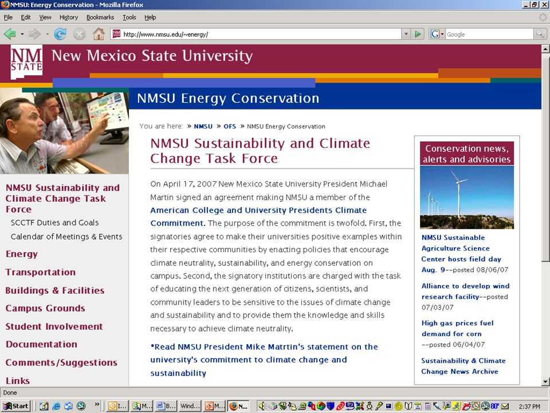550x413 pixels.
Task: Click the Firefox taskbar button
Action: (238, 406)
